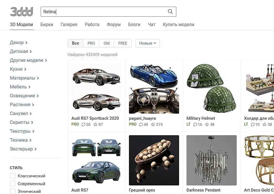Click comment icon under pagani_huayra
This screenshot has width=274, height=194.
tap(141, 124)
